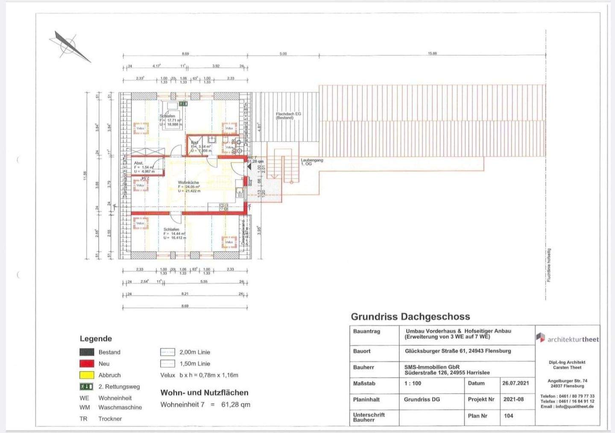Click the architekturtheet logo icon

pos(541,338)
